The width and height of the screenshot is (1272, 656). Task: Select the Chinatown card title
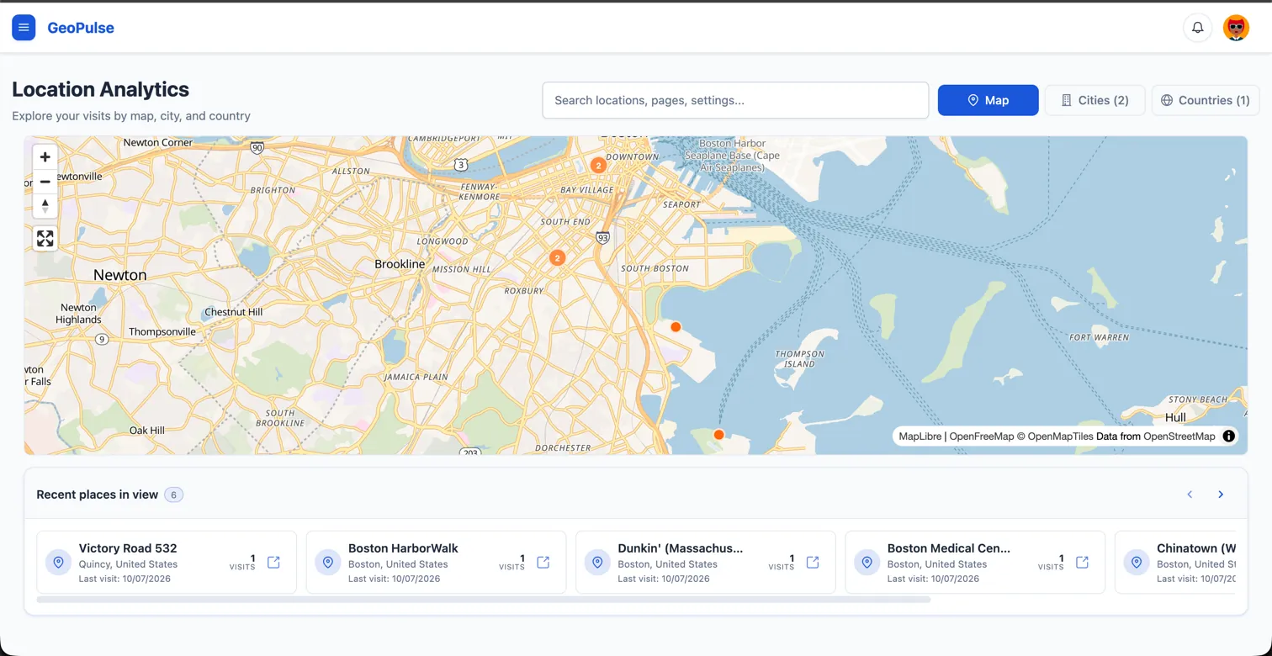pos(1196,548)
